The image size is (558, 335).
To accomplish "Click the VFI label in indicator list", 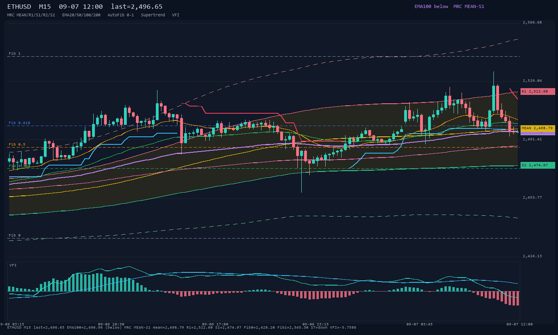I will (x=176, y=15).
